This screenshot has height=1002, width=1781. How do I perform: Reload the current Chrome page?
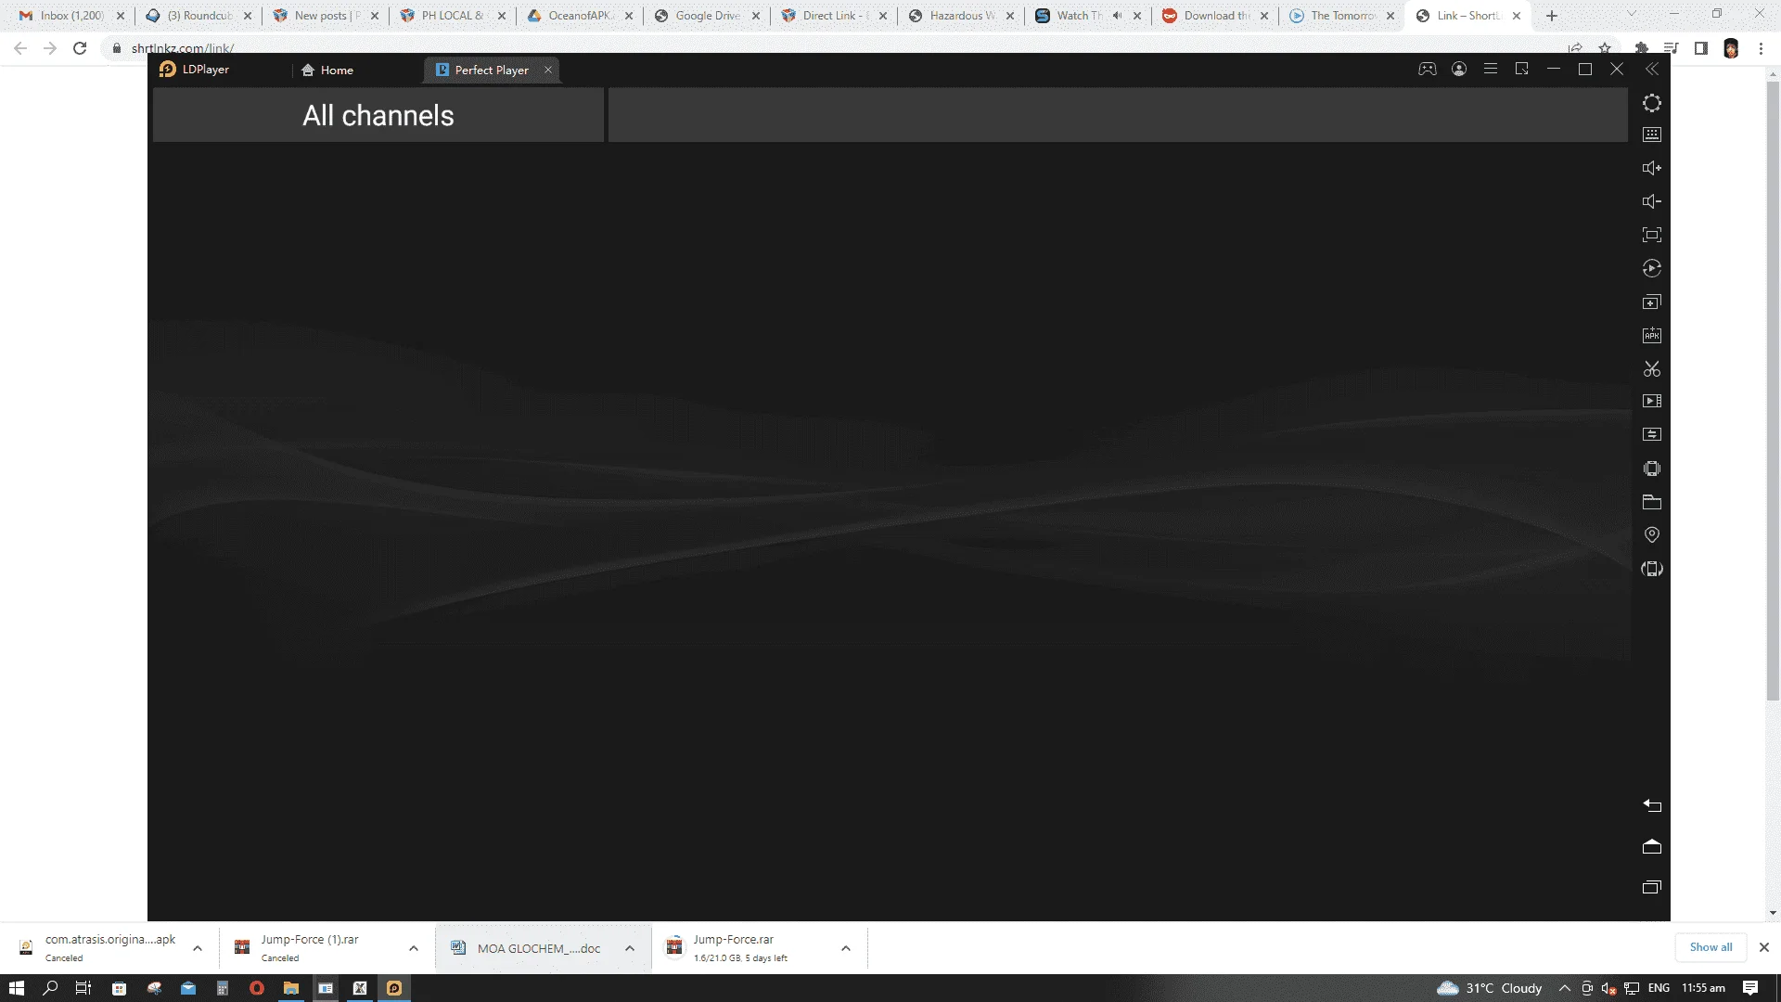(x=80, y=48)
